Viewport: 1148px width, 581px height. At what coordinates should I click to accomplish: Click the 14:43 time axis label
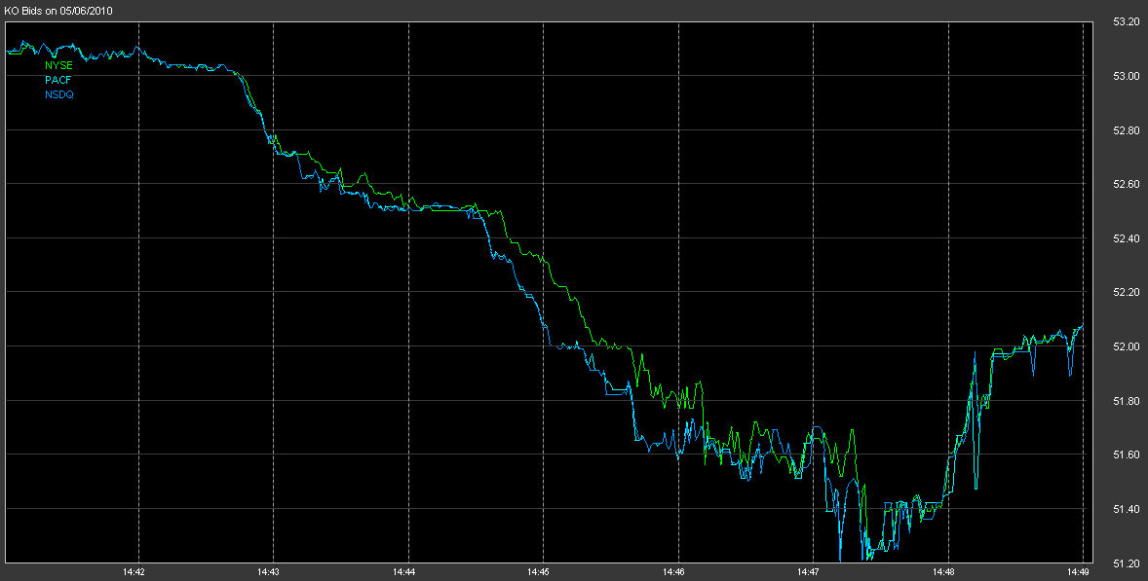pos(269,572)
